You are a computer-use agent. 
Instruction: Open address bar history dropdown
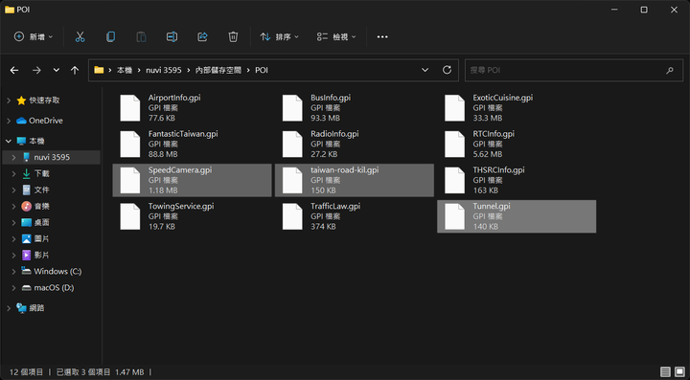pyautogui.click(x=425, y=70)
